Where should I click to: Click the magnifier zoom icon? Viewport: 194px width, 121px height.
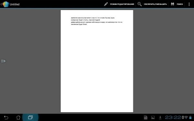click(140, 4)
